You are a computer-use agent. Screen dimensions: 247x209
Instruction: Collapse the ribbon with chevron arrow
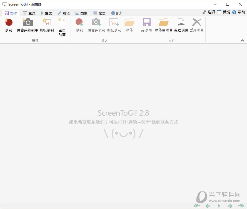point(242,41)
